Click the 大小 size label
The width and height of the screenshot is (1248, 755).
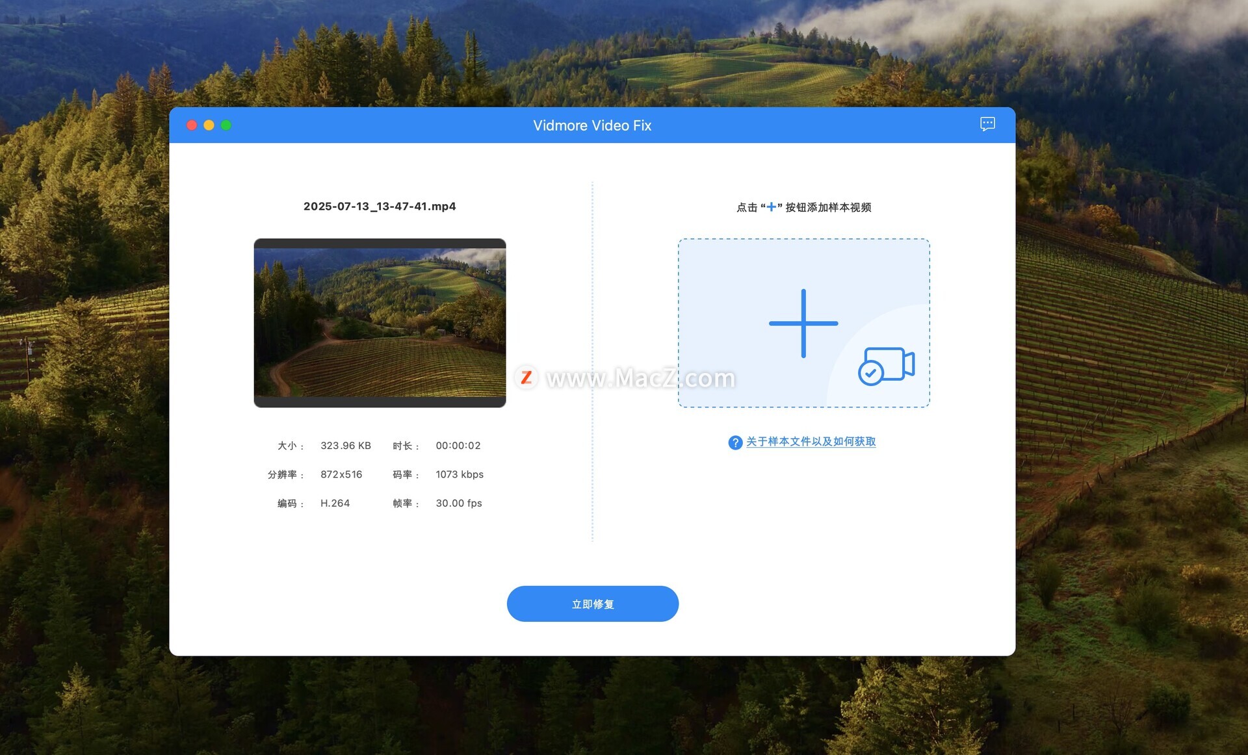coord(291,446)
